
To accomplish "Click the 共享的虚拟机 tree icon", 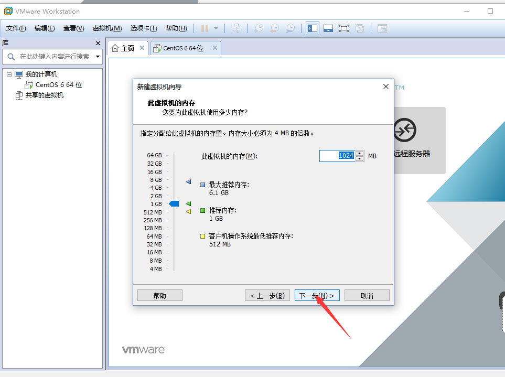I will 19,95.
